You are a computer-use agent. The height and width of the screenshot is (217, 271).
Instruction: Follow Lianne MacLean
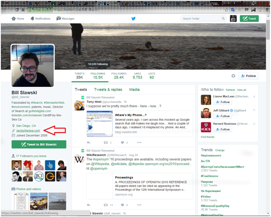(x=223, y=102)
